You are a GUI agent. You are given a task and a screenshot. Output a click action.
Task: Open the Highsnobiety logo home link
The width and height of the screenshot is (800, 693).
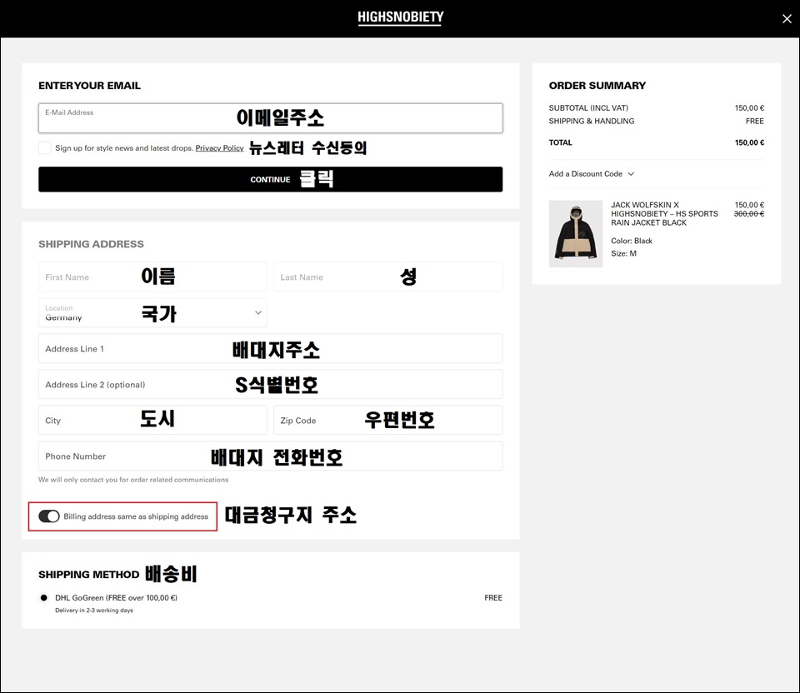click(401, 17)
